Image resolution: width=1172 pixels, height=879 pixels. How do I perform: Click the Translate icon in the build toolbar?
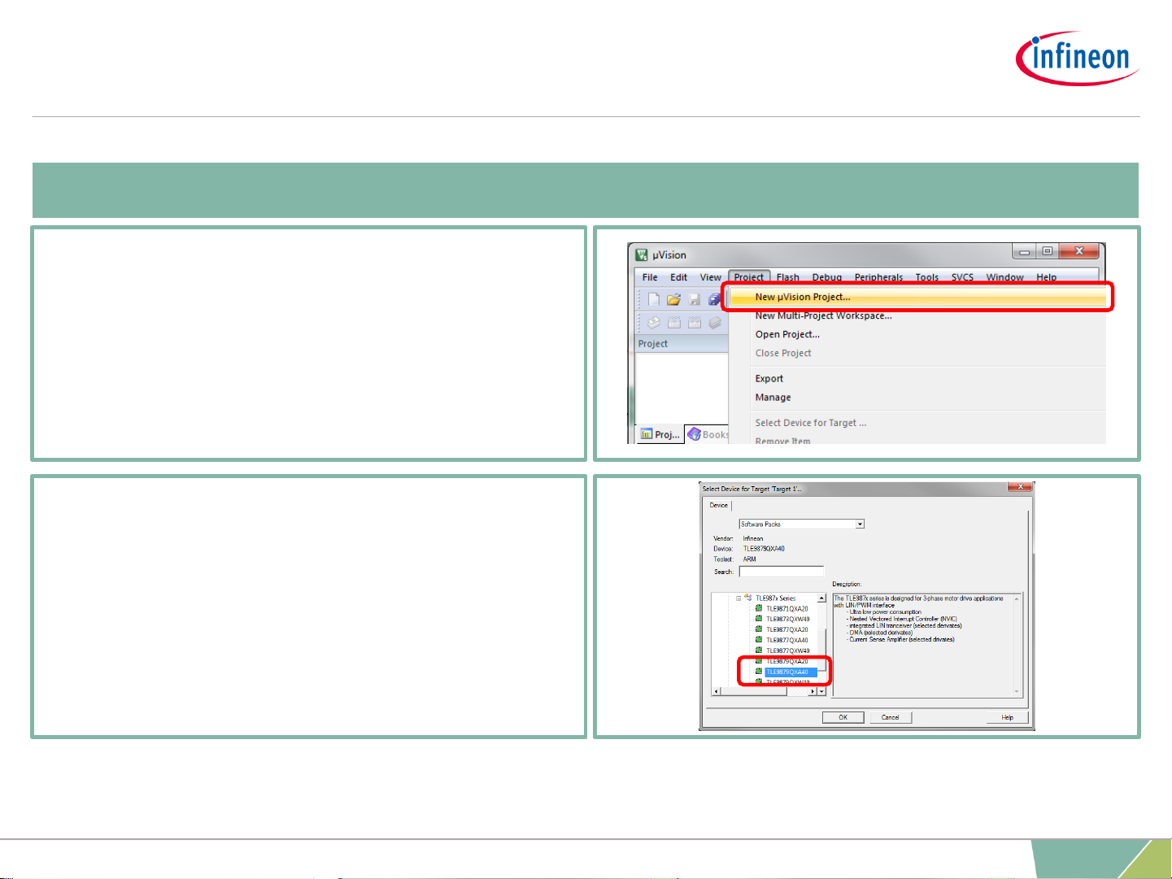tap(654, 323)
